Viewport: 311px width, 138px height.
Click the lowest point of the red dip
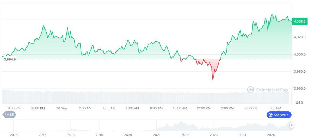(213, 79)
